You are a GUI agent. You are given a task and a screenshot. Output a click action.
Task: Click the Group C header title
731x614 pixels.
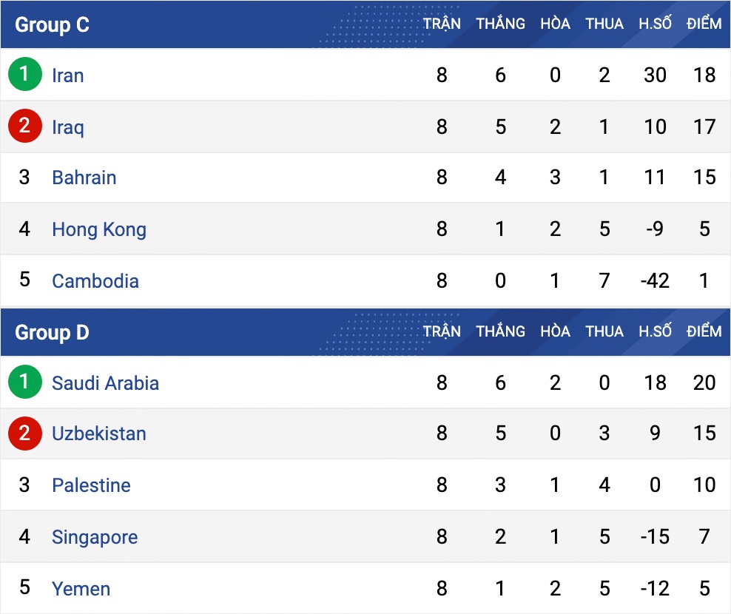click(52, 25)
